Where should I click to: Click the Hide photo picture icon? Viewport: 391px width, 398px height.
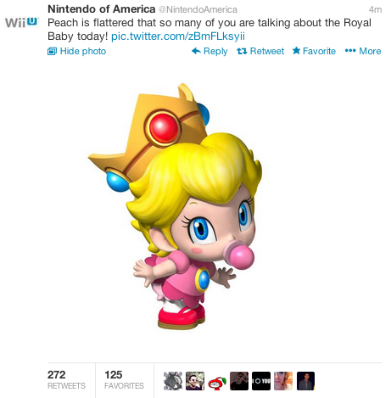52,51
